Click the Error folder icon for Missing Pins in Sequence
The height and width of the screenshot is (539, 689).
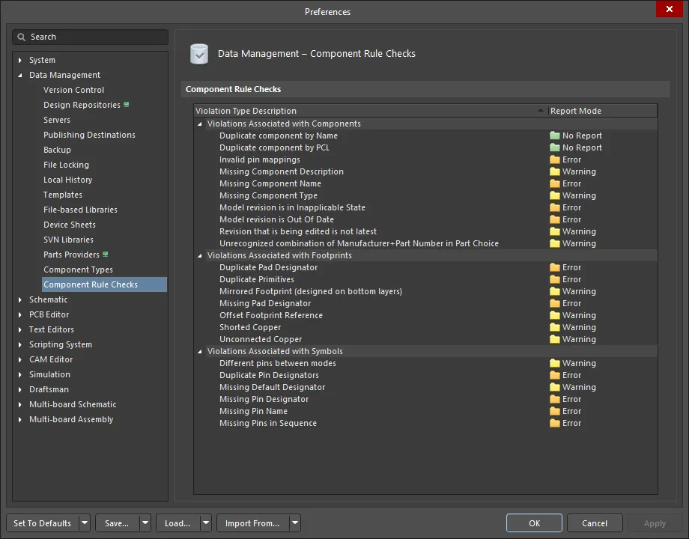[554, 423]
